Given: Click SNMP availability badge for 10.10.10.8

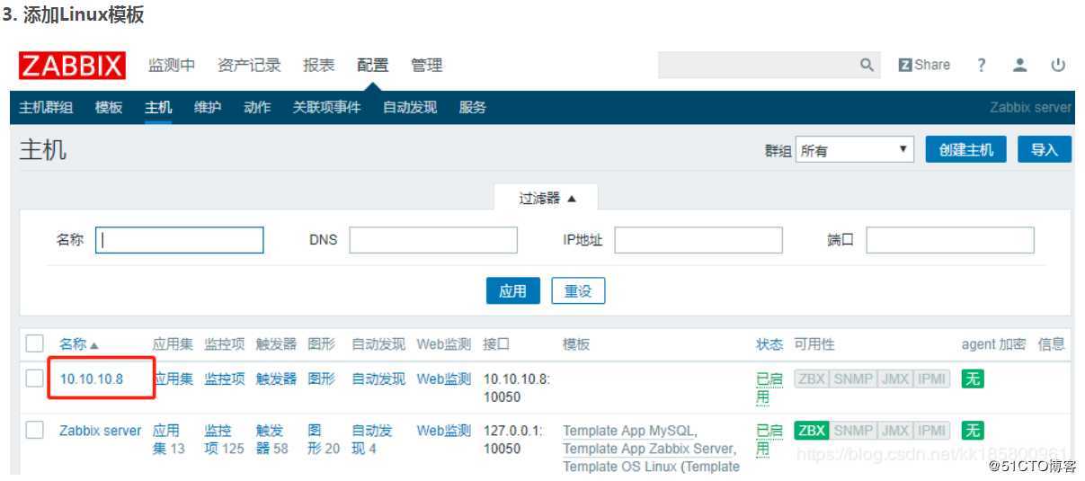Looking at the screenshot, I should pyautogui.click(x=853, y=379).
